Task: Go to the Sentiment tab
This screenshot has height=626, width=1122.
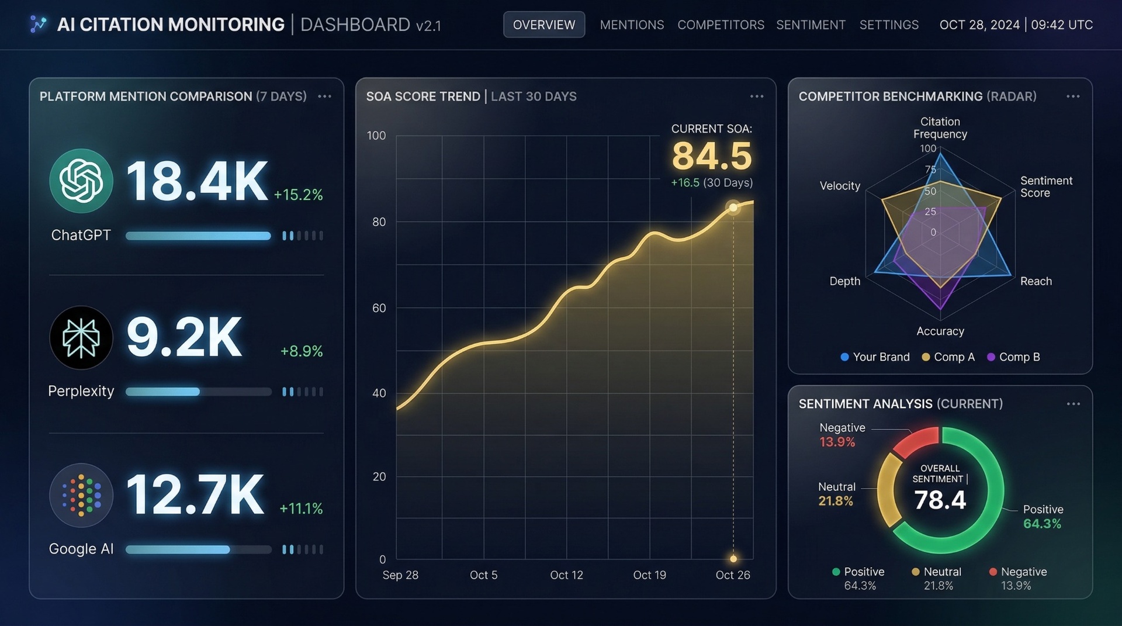Action: 811,25
